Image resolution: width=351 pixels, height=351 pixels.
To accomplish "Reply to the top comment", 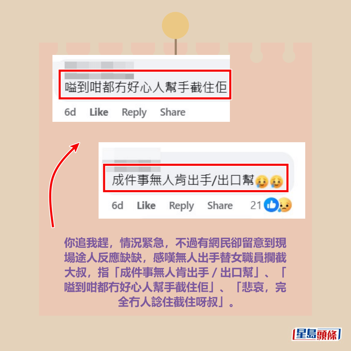I will (x=134, y=113).
